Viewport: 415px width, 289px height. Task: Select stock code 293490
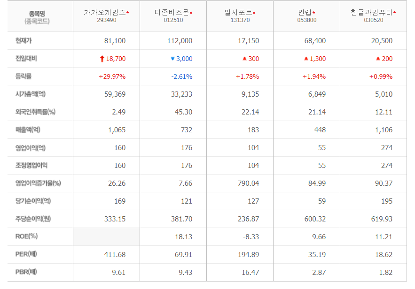click(106, 20)
